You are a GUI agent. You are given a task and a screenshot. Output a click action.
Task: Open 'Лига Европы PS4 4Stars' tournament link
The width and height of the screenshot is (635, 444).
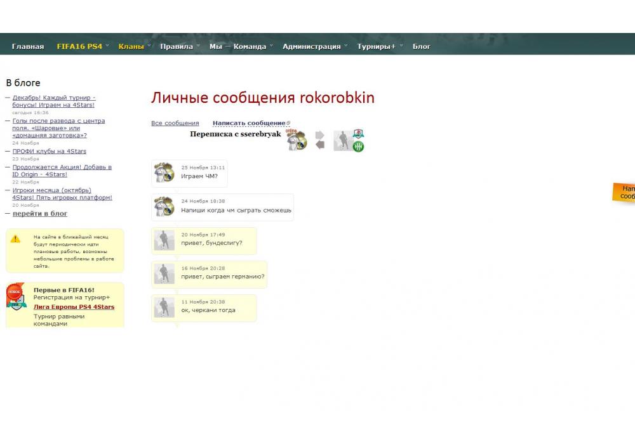[x=74, y=307]
